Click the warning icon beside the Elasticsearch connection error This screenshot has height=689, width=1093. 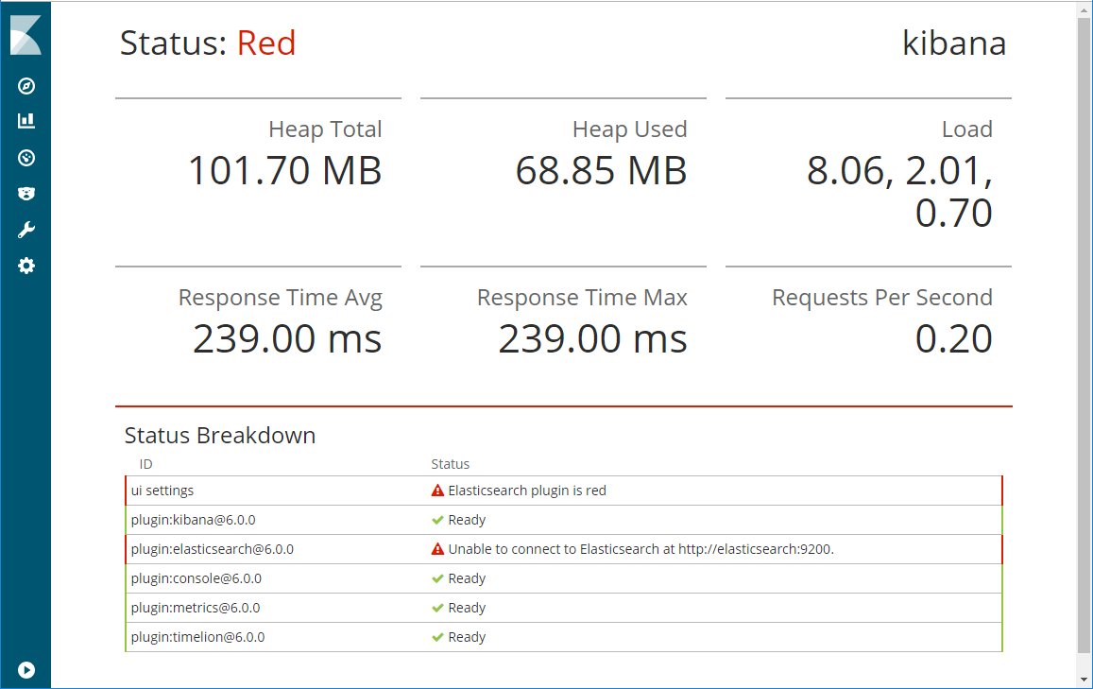click(437, 549)
